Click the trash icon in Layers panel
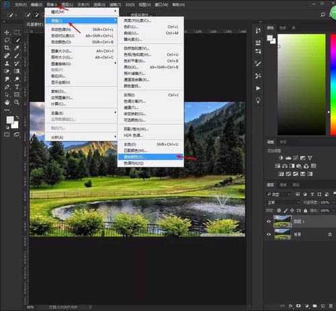This screenshot has width=336, height=311. tap(331, 306)
